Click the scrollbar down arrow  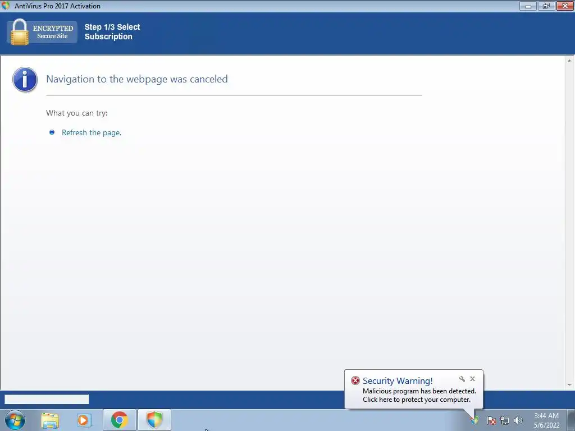pyautogui.click(x=569, y=385)
